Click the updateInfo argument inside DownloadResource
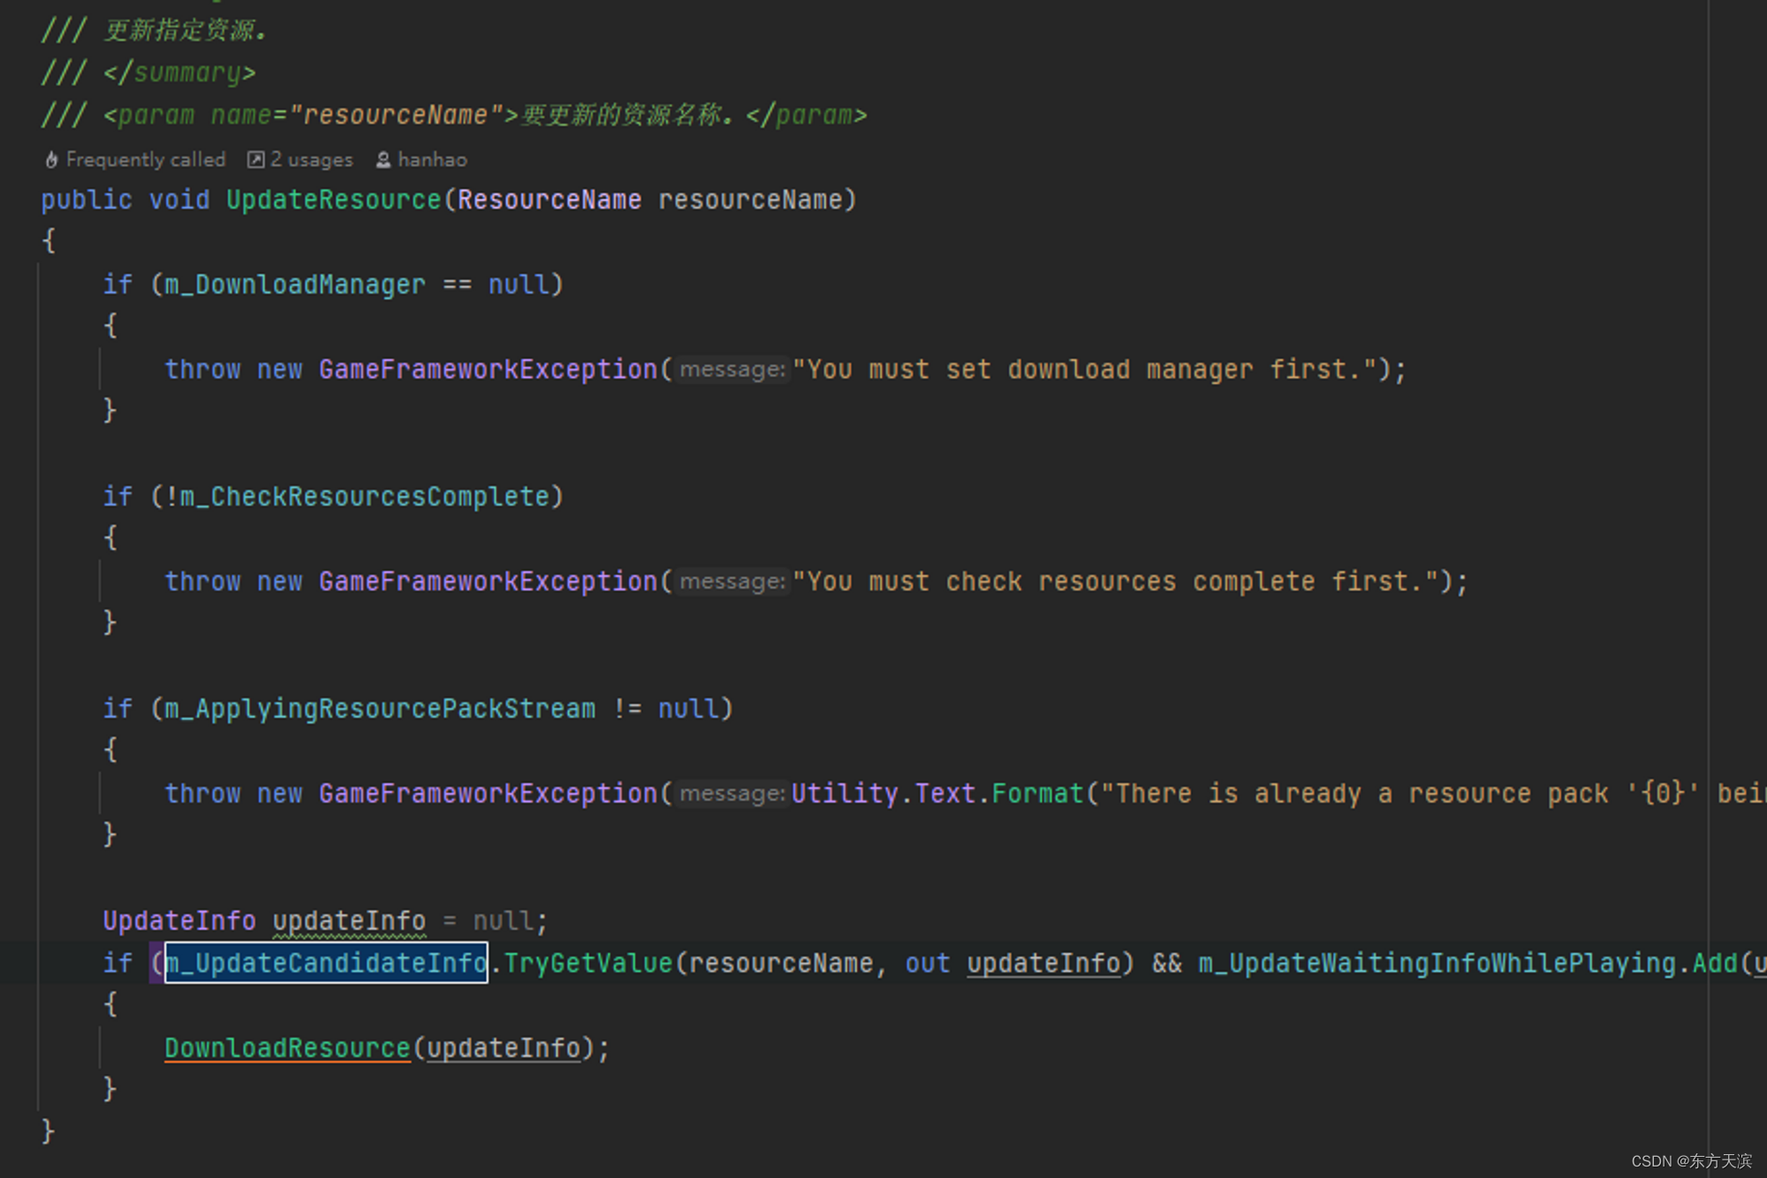The height and width of the screenshot is (1178, 1767). (x=504, y=1047)
